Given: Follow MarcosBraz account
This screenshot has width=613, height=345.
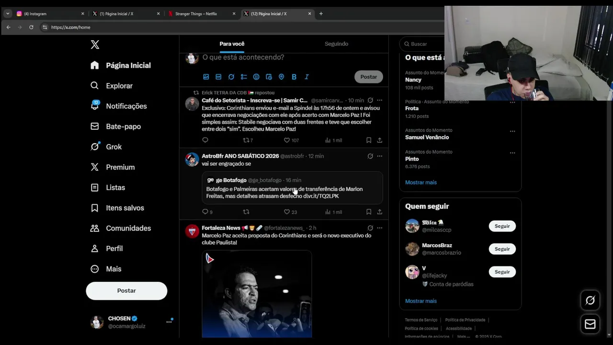Looking at the screenshot, I should [x=502, y=249].
